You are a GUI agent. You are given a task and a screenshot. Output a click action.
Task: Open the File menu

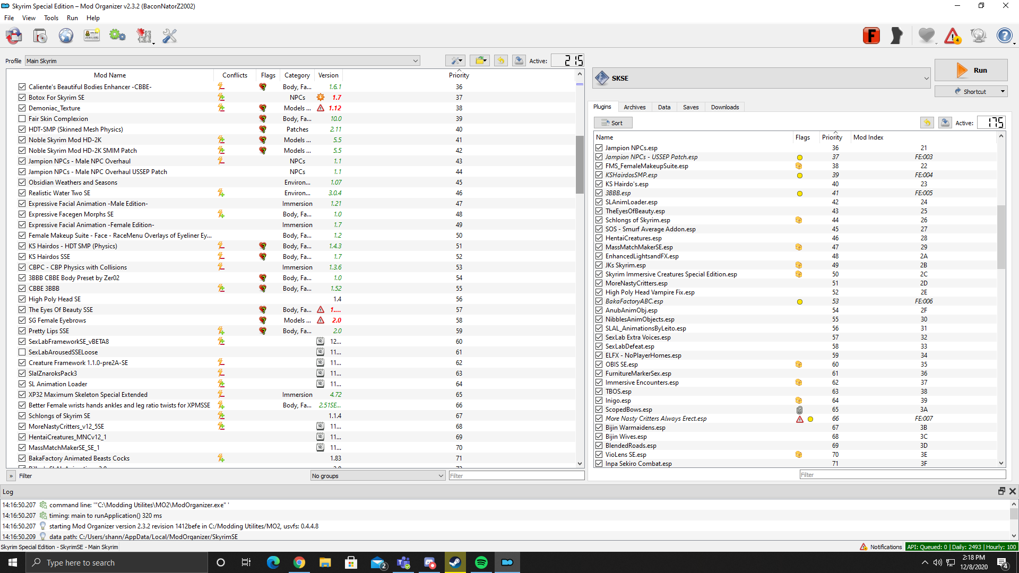coord(9,18)
